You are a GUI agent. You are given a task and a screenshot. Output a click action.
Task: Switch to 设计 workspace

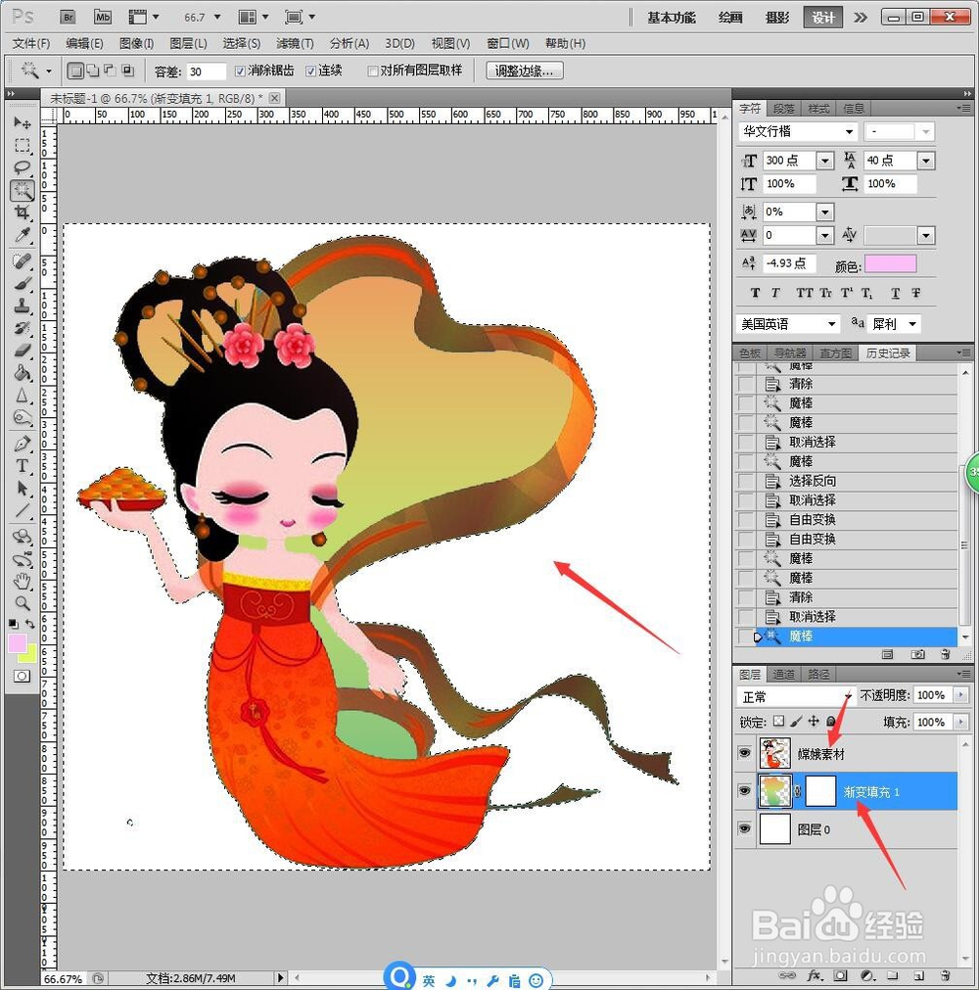[x=822, y=18]
